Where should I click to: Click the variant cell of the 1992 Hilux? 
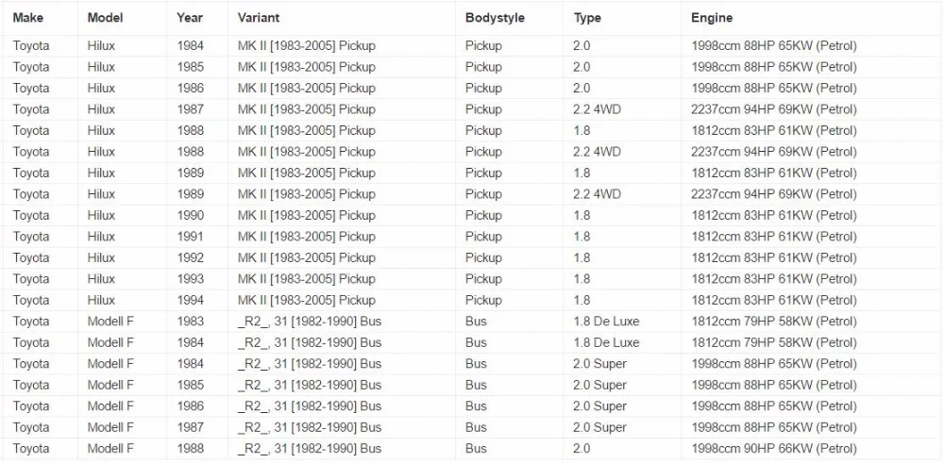tap(307, 258)
